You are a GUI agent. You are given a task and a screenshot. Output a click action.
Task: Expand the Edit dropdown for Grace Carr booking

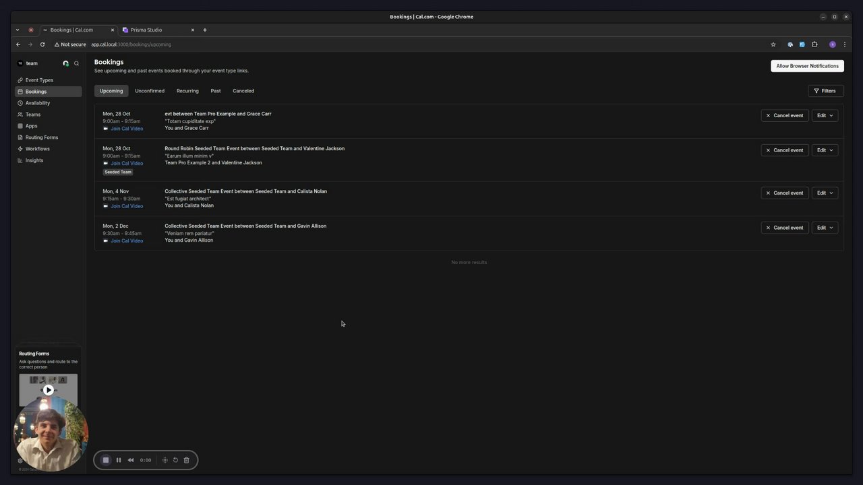825,116
